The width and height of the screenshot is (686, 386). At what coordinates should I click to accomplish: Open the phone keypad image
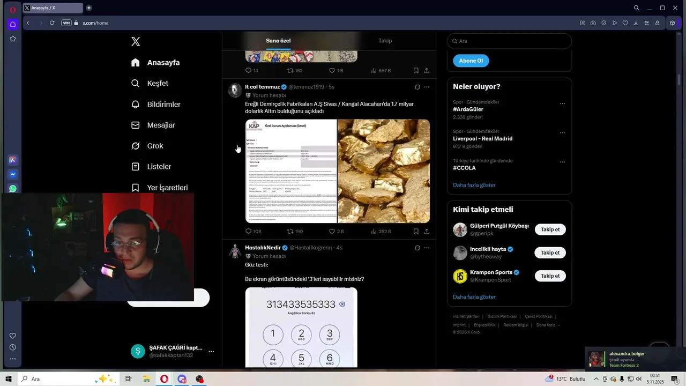[x=301, y=328]
